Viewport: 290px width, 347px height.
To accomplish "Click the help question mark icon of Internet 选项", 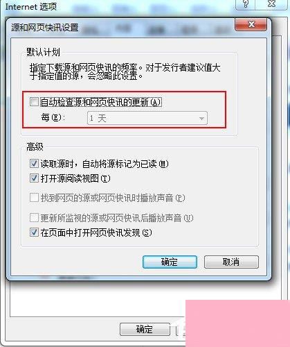I will click(x=246, y=4).
